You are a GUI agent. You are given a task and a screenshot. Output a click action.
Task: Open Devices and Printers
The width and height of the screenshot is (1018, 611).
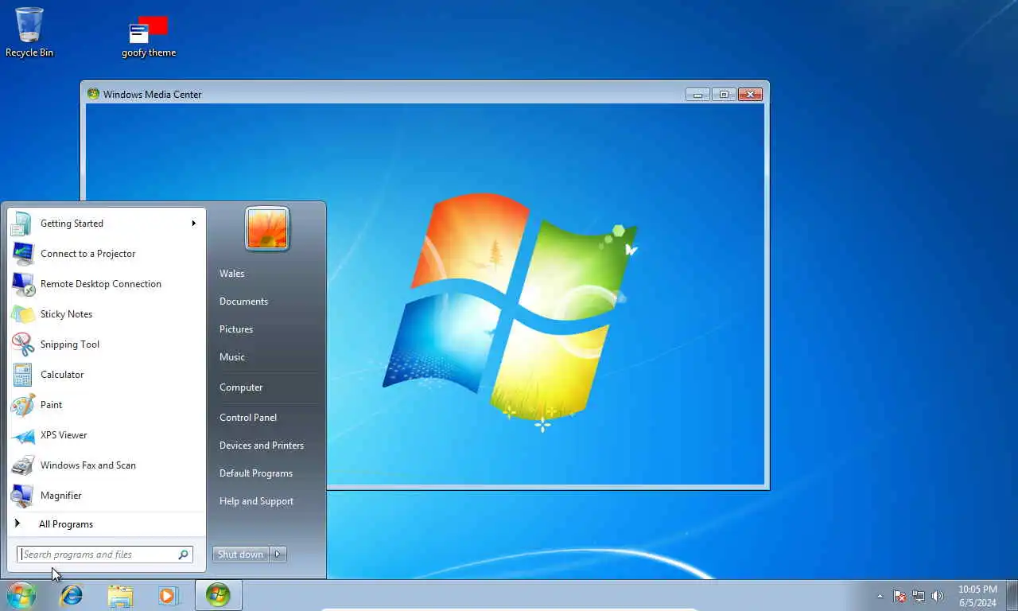[262, 446]
